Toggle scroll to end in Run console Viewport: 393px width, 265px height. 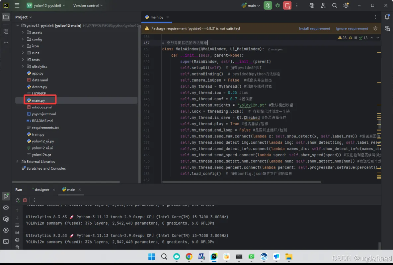point(17,233)
